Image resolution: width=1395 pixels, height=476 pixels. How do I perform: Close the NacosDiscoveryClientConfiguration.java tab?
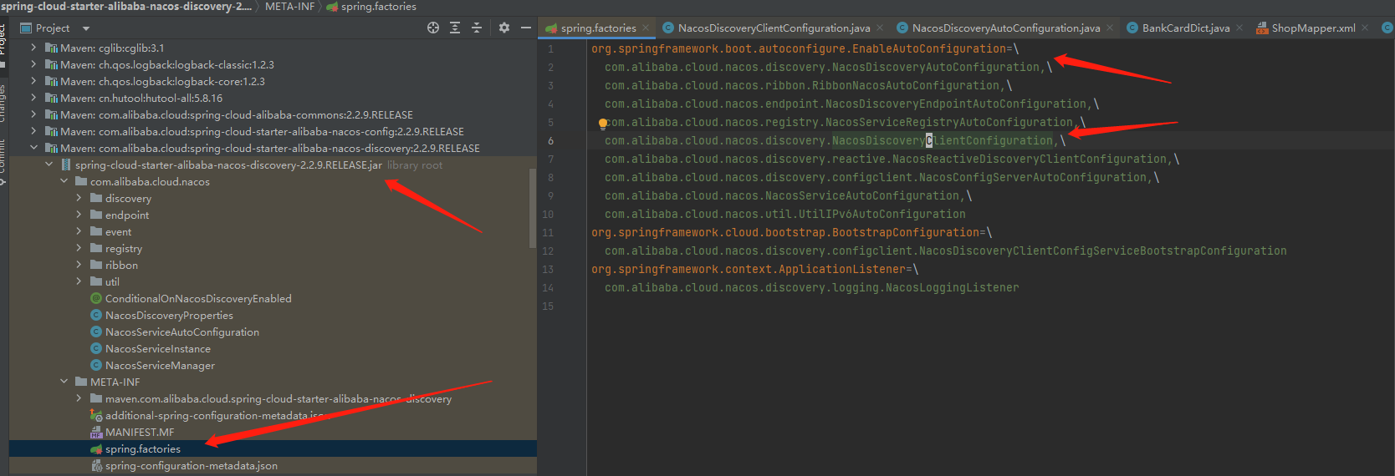880,28
